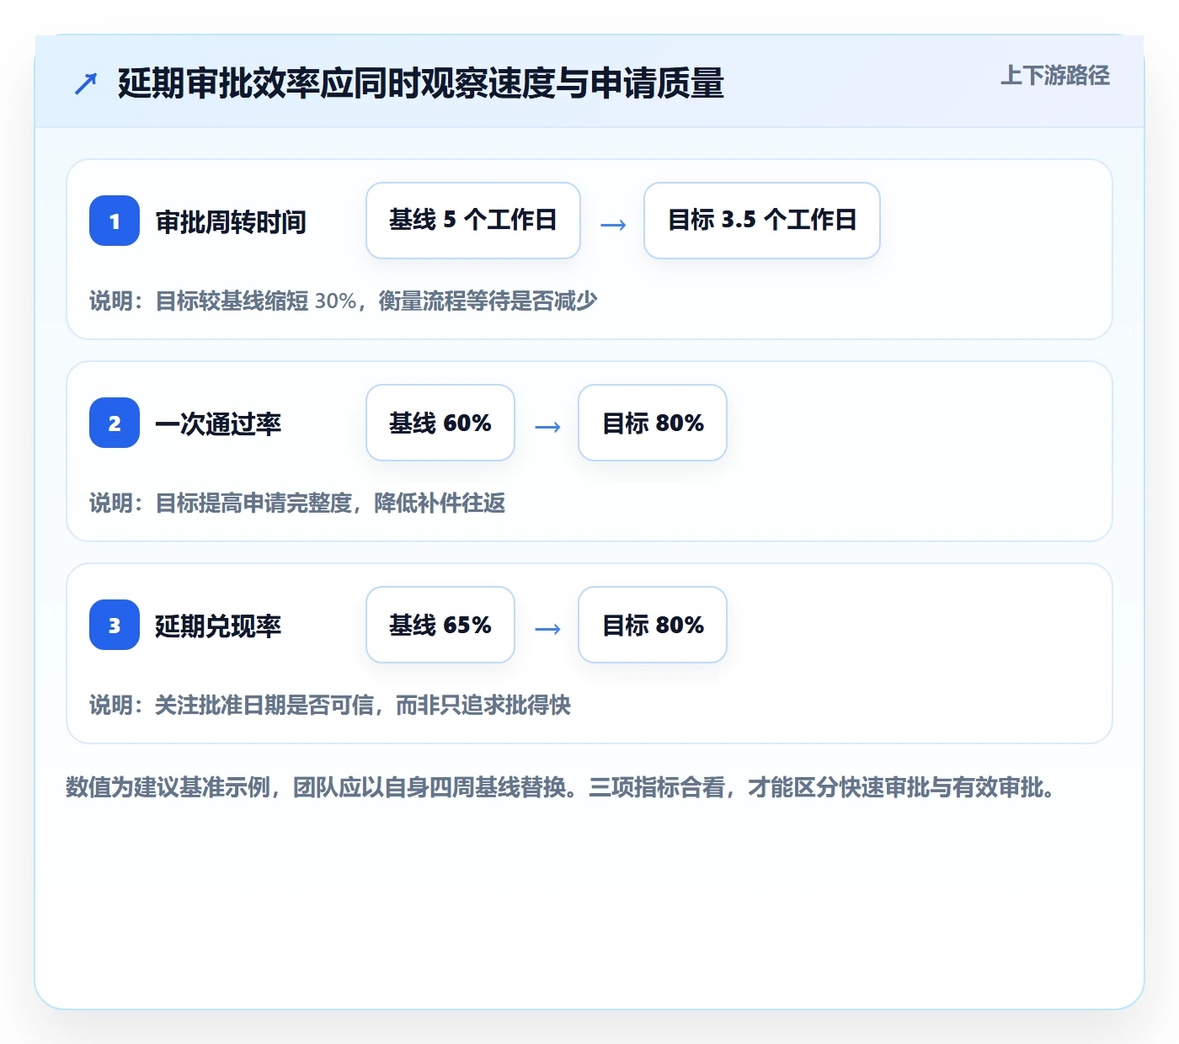The height and width of the screenshot is (1044, 1179).
Task: Open the 上下游路径 label in header
Action: [1054, 75]
